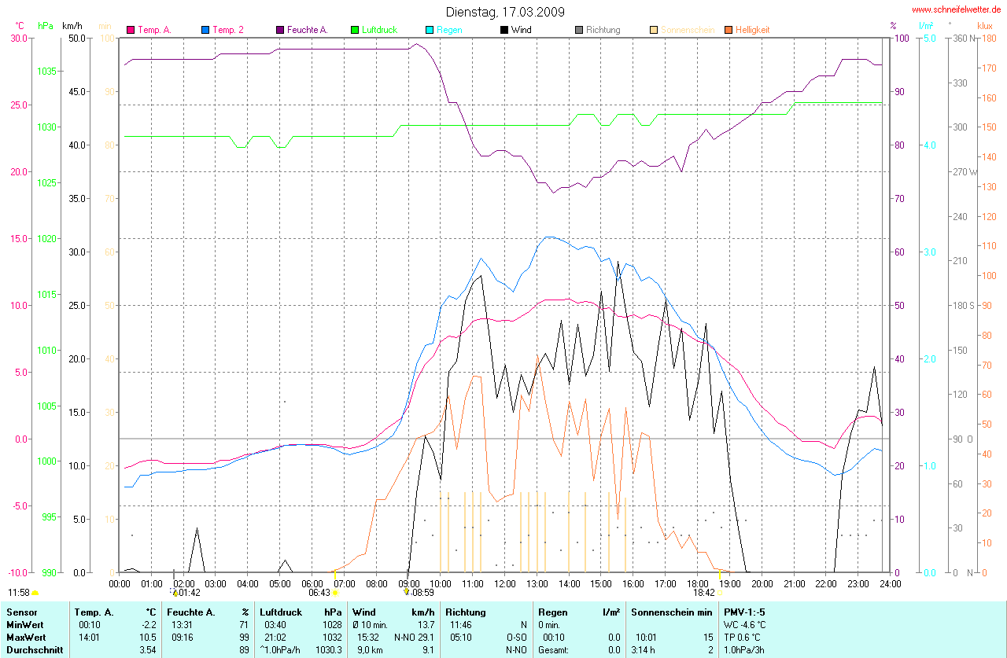Click the Richtung table column header
Viewport: 1007px width, 658px height.
pyautogui.click(x=466, y=612)
